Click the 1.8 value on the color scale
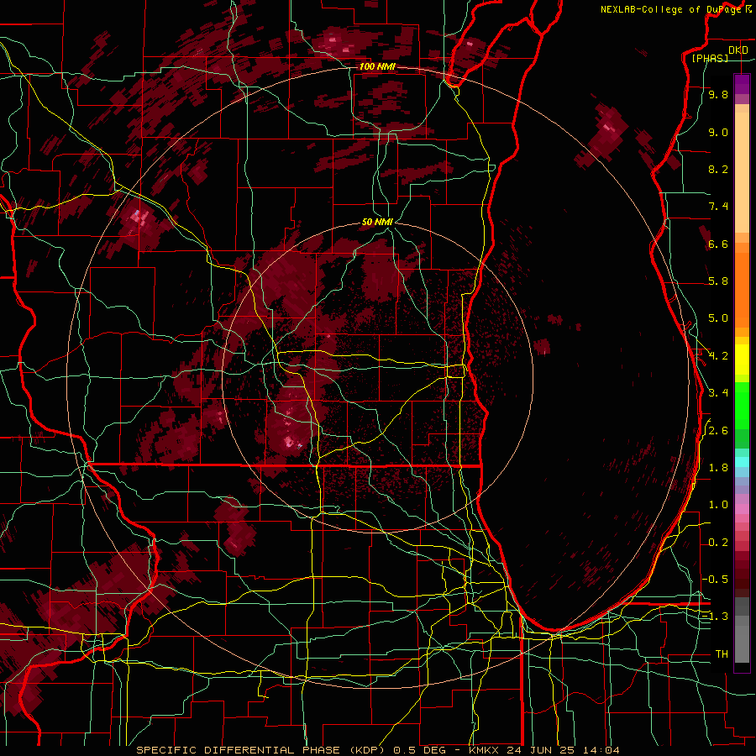The image size is (756, 756). tap(718, 468)
